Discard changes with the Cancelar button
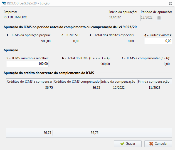Image resolution: width=175 pixels, height=150 pixels. [x=158, y=144]
